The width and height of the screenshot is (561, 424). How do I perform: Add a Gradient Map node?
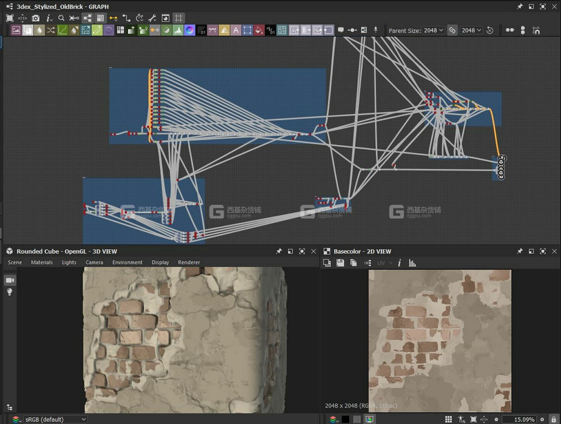click(x=143, y=31)
